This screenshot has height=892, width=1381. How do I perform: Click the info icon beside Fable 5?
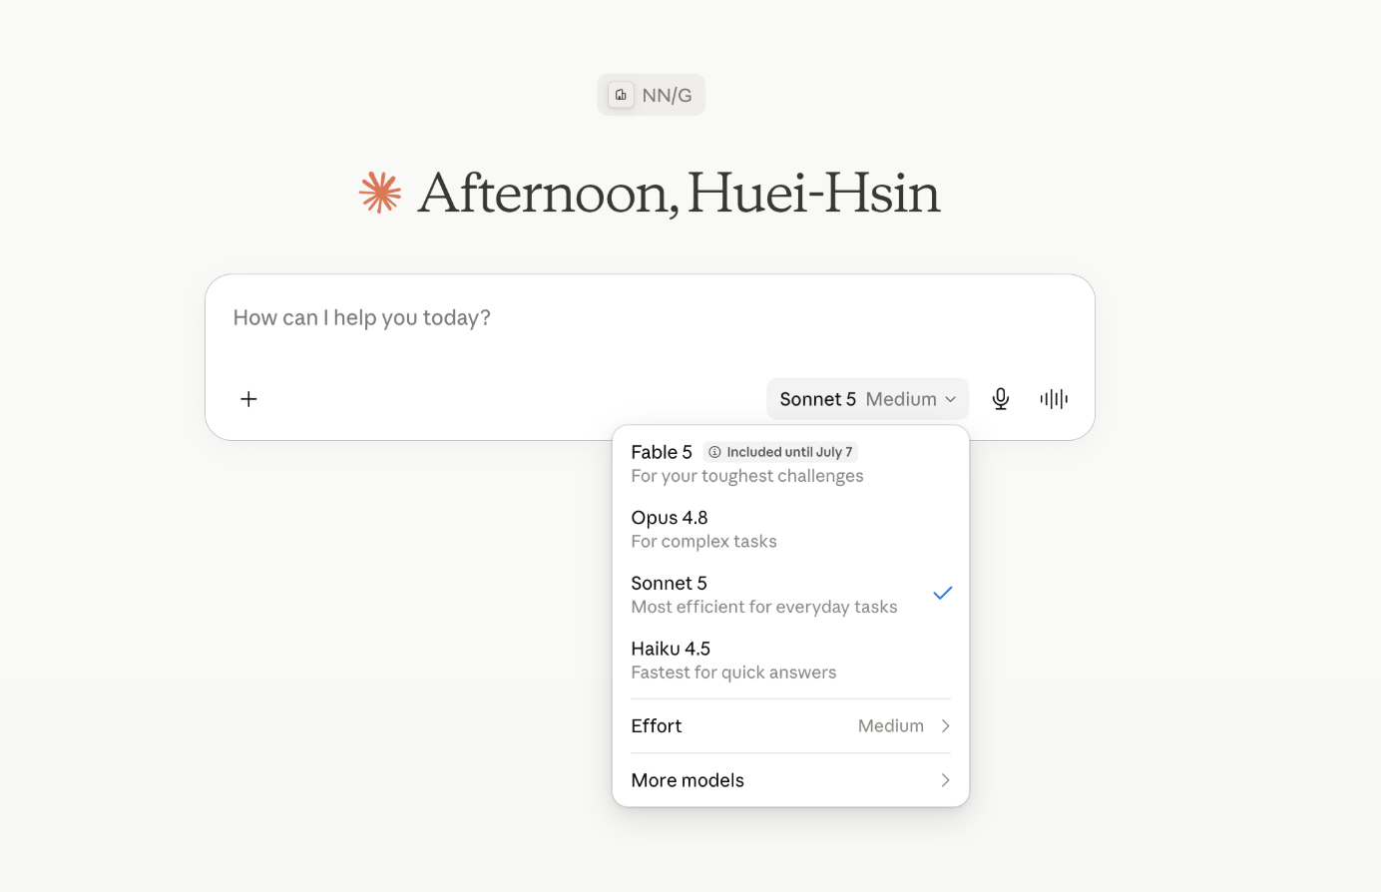pos(714,452)
